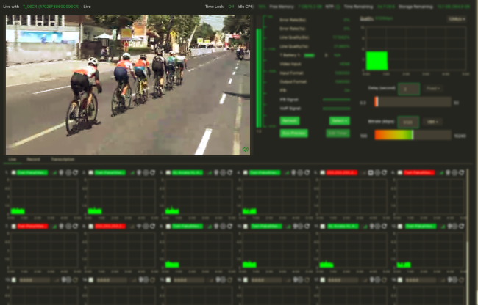Image resolution: width=478 pixels, height=305 pixels.
Task: Click the modem icon in slot 1
Action: click(61, 172)
